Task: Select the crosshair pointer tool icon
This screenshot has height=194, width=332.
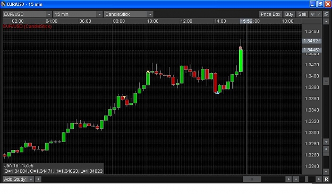Action: (x=312, y=14)
